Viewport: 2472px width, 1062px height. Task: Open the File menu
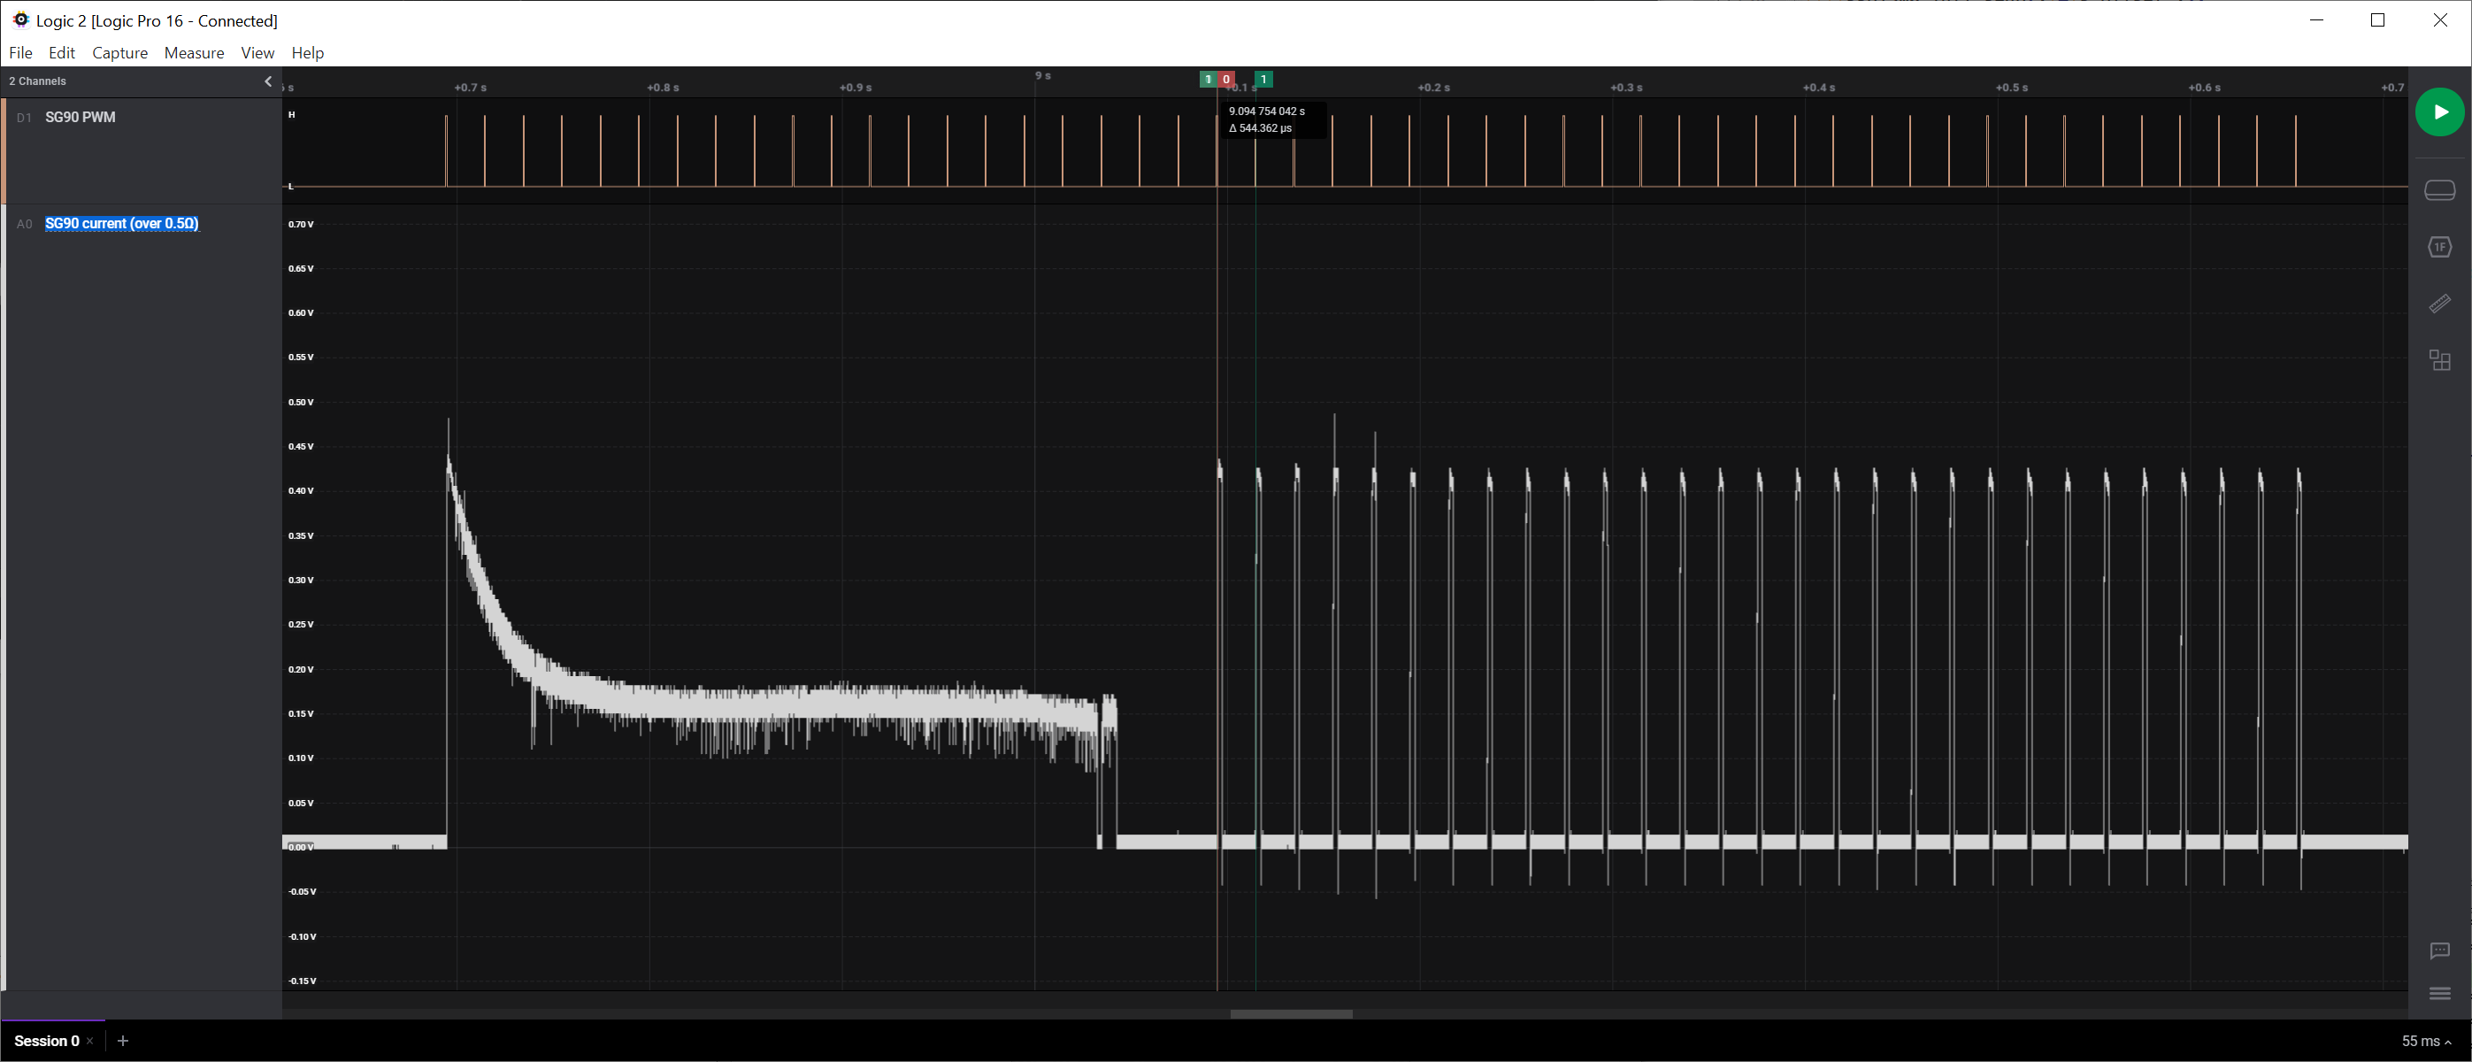point(20,53)
